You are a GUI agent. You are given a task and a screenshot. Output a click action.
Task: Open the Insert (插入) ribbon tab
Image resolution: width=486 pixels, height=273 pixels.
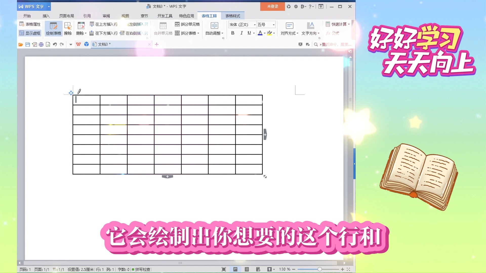46,16
